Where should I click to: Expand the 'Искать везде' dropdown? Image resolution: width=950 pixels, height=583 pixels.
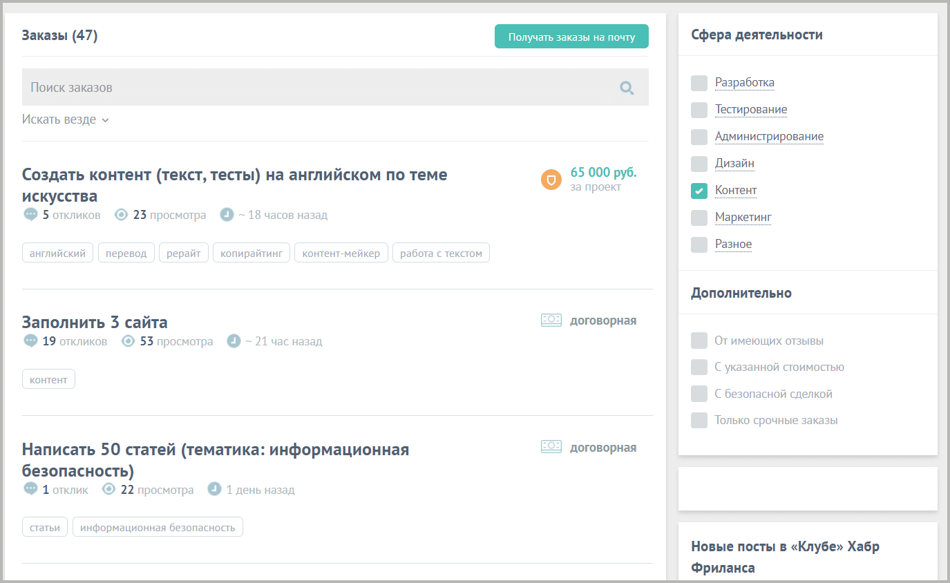[x=66, y=119]
